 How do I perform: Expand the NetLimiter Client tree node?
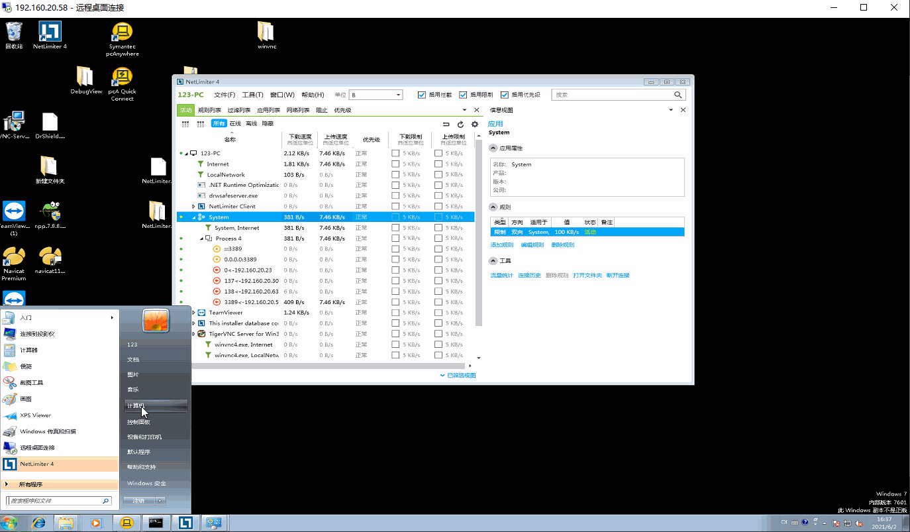pyautogui.click(x=193, y=207)
